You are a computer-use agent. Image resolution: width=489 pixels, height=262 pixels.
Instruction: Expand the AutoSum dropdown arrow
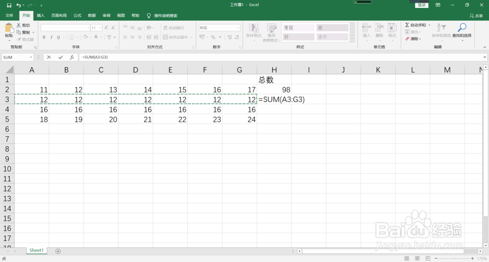coord(429,25)
